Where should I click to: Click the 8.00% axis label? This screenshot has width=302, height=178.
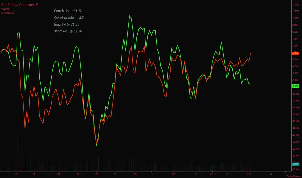[x=296, y=25]
